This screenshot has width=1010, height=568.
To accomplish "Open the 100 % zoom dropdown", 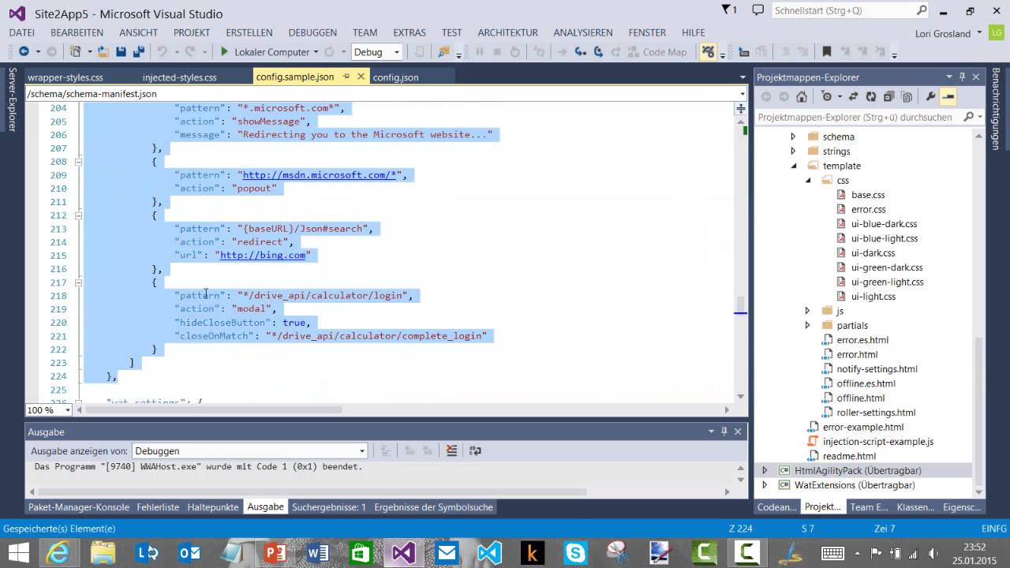I will tap(68, 410).
